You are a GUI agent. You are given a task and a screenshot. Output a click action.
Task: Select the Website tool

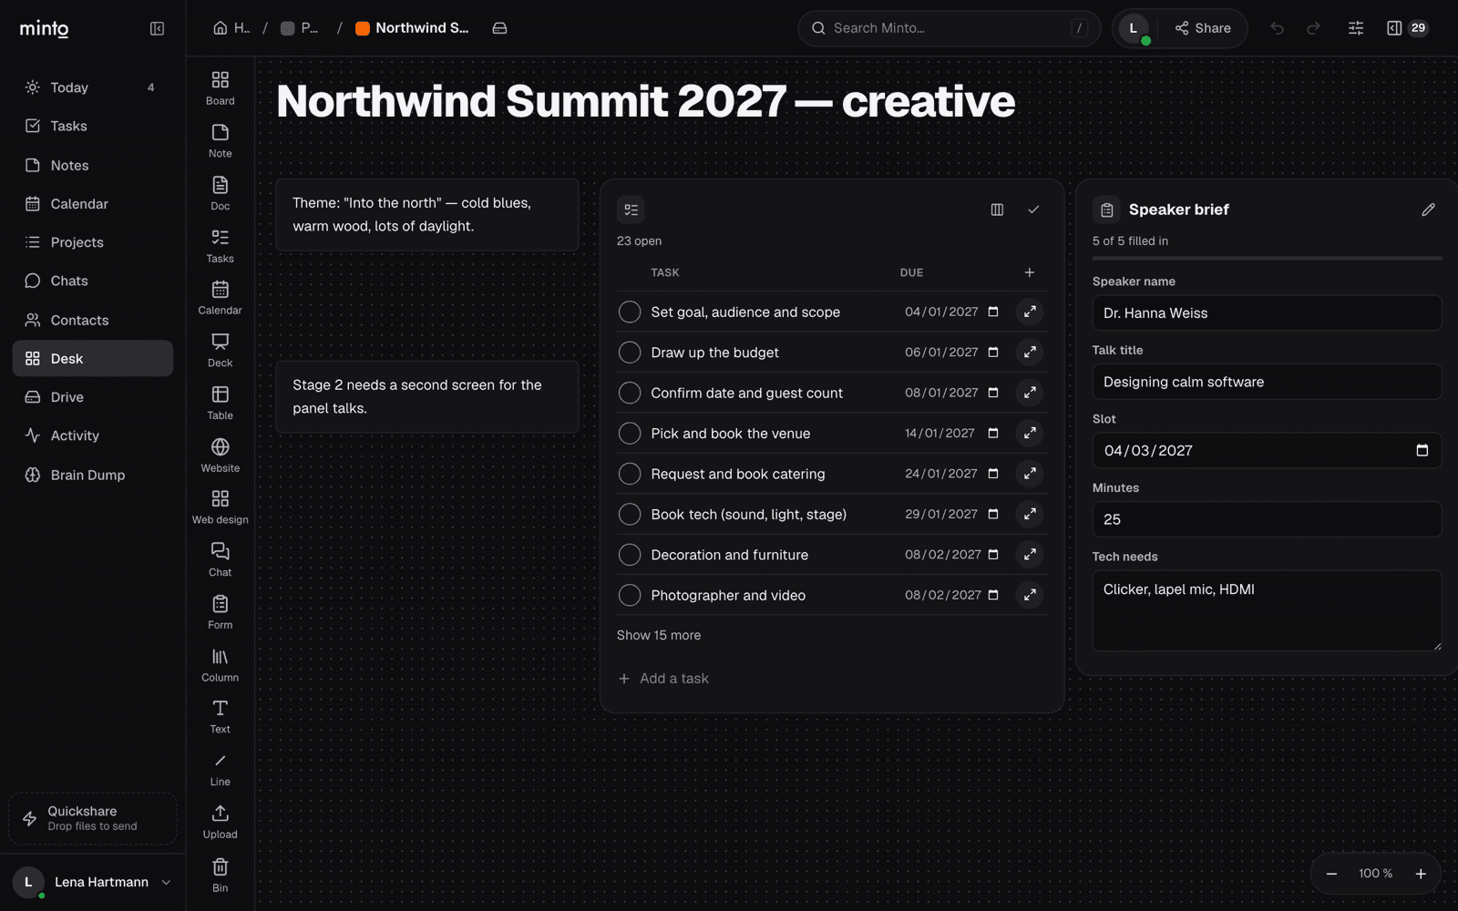220,455
